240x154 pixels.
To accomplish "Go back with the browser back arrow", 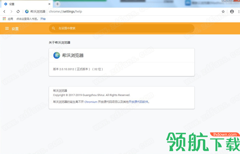I will point(5,11).
